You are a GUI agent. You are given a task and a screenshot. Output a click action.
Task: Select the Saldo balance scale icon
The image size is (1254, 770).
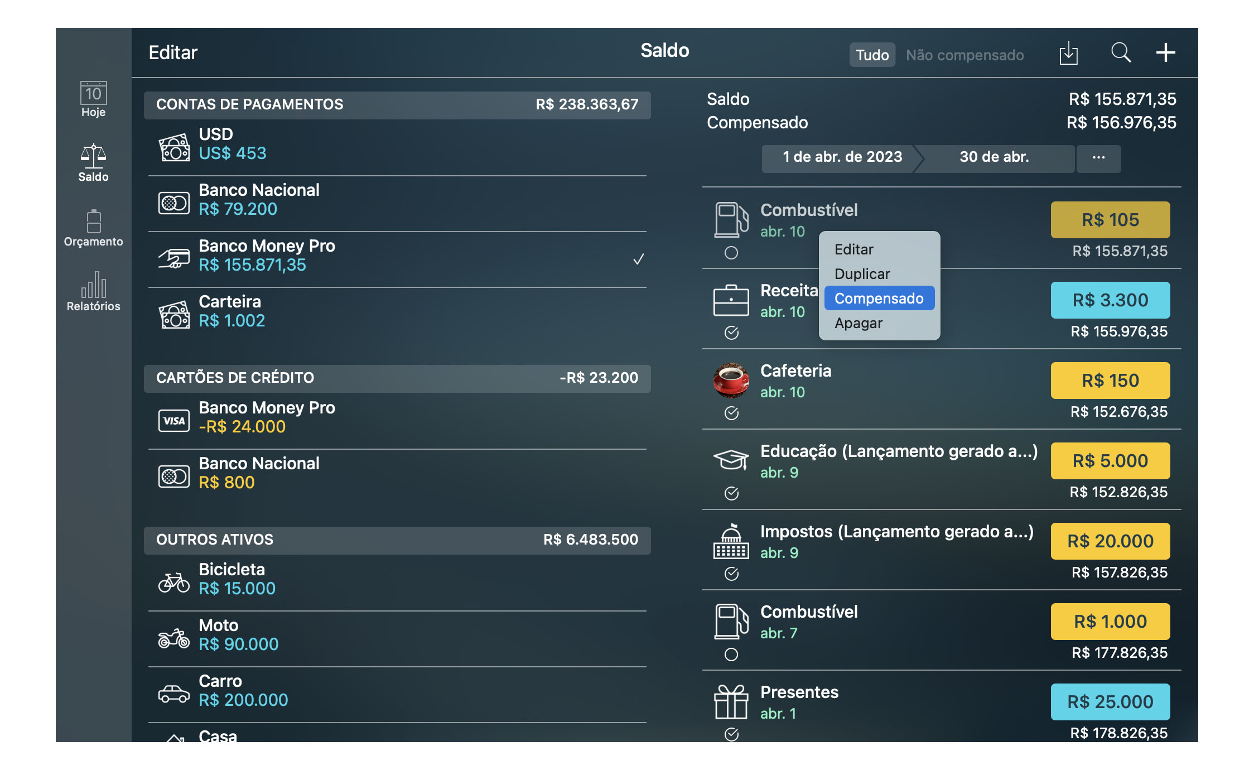[93, 156]
